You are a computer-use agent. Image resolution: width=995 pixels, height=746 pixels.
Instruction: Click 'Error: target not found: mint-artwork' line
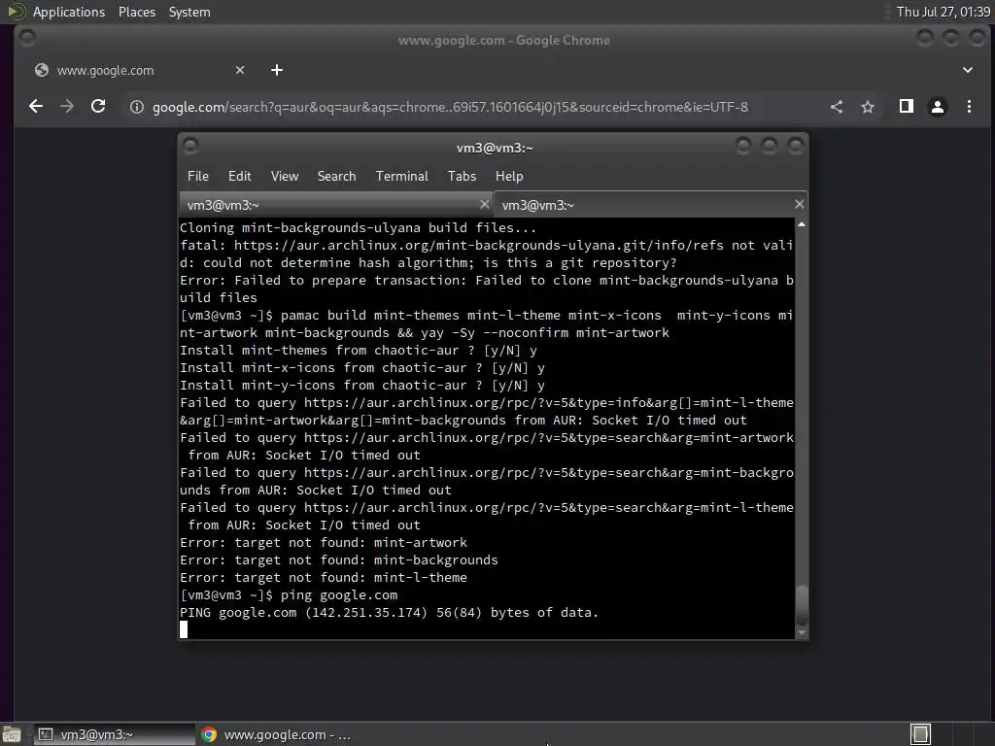click(x=324, y=542)
